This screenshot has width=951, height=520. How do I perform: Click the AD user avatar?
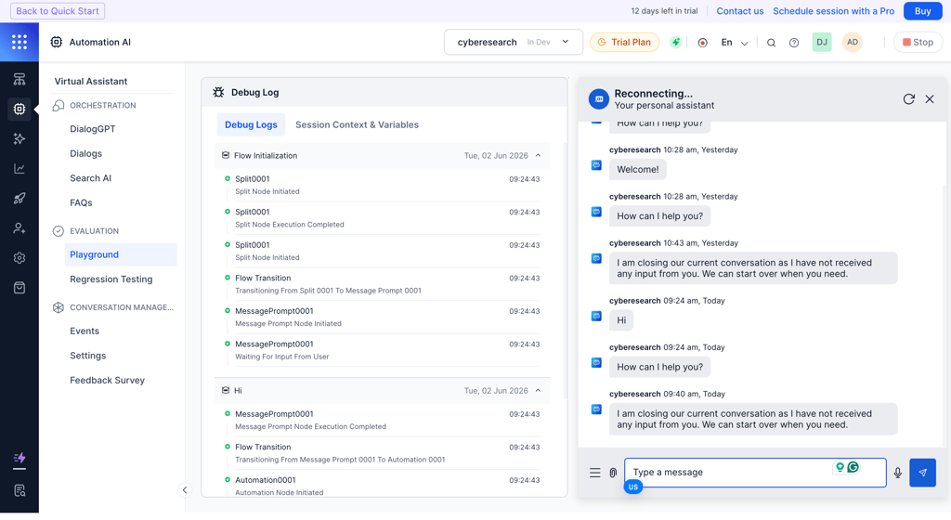click(853, 42)
